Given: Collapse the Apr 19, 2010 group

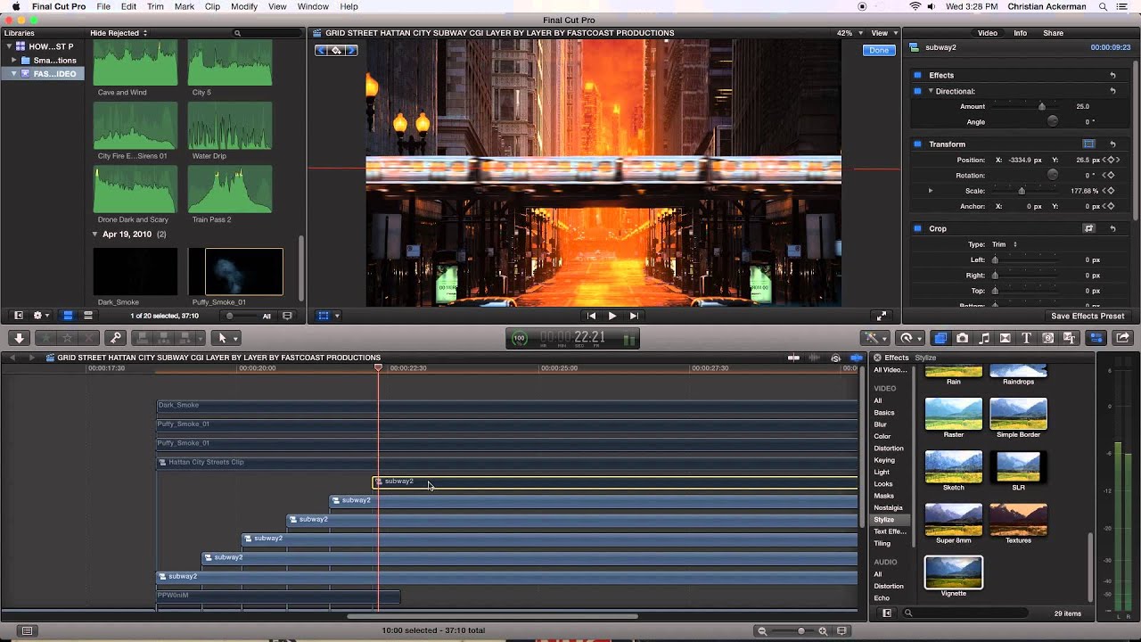Looking at the screenshot, I should [95, 235].
